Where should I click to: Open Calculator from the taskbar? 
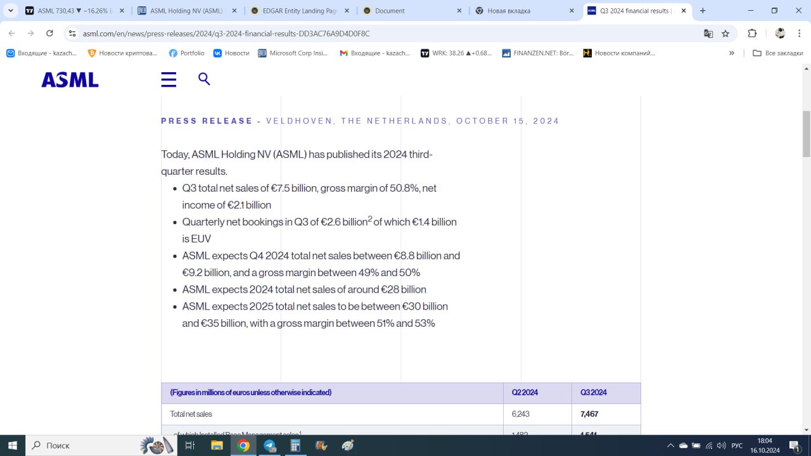pos(295,446)
